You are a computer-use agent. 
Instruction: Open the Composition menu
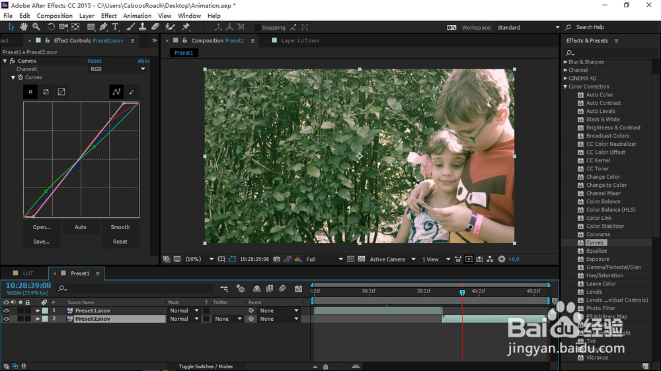click(x=54, y=16)
